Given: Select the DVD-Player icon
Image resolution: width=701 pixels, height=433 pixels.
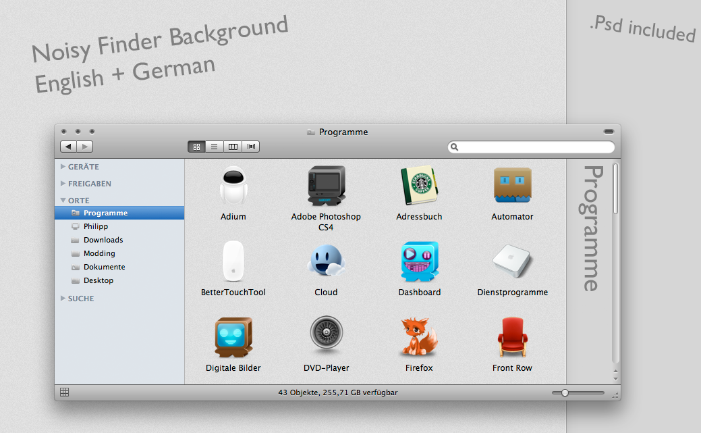Looking at the screenshot, I should 327,333.
